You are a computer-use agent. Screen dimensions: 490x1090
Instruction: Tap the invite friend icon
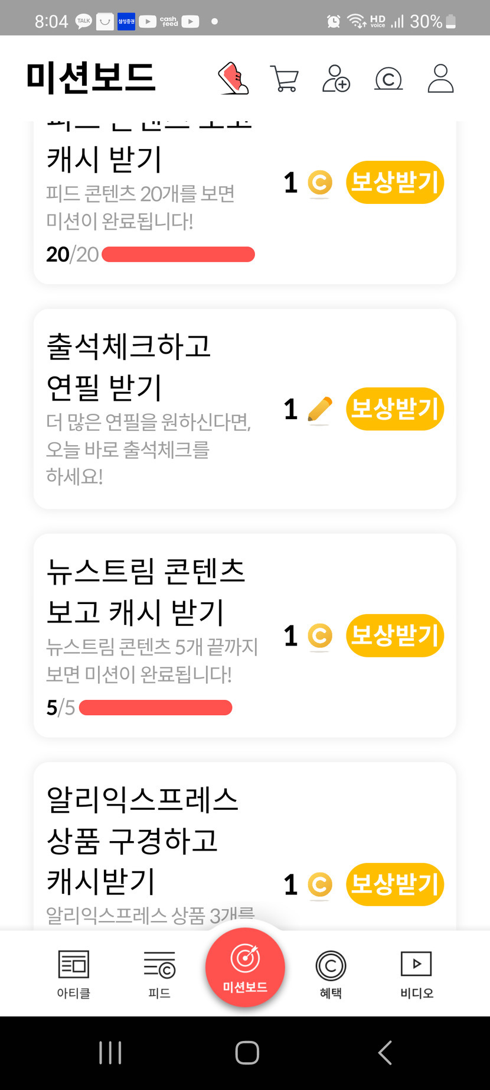pyautogui.click(x=336, y=79)
